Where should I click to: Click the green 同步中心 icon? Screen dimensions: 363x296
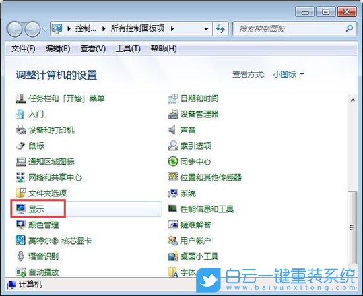[173, 162]
